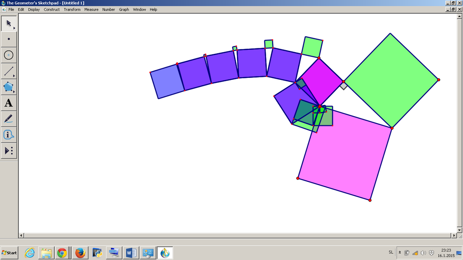Open the Construct menu
463x260 pixels.
(52, 9)
